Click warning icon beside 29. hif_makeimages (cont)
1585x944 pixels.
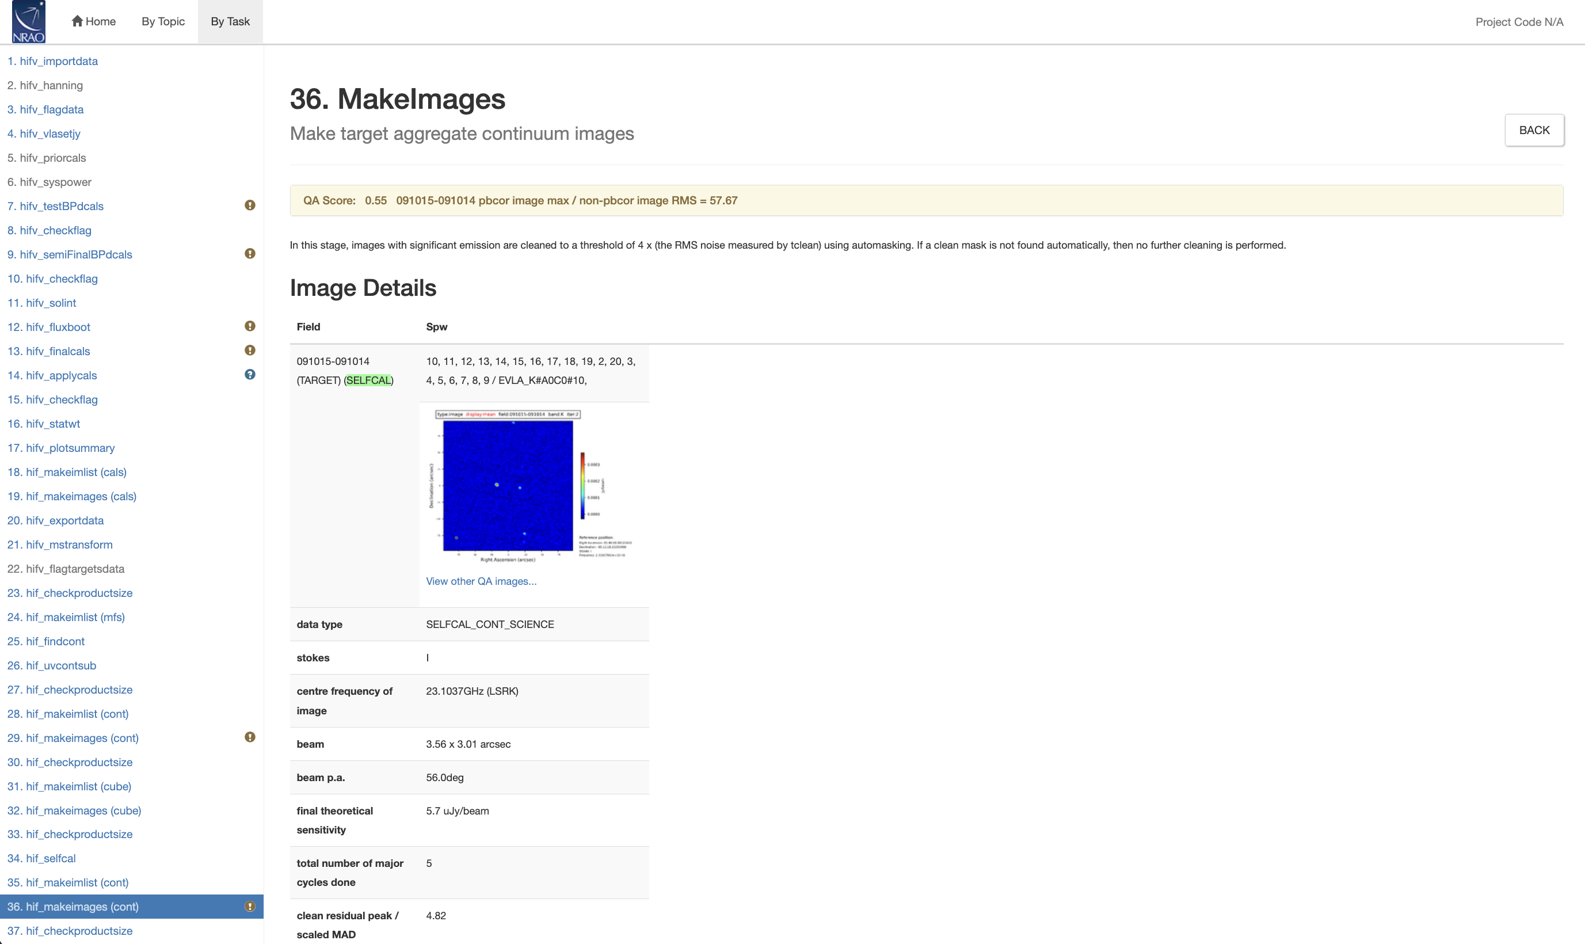point(250,737)
